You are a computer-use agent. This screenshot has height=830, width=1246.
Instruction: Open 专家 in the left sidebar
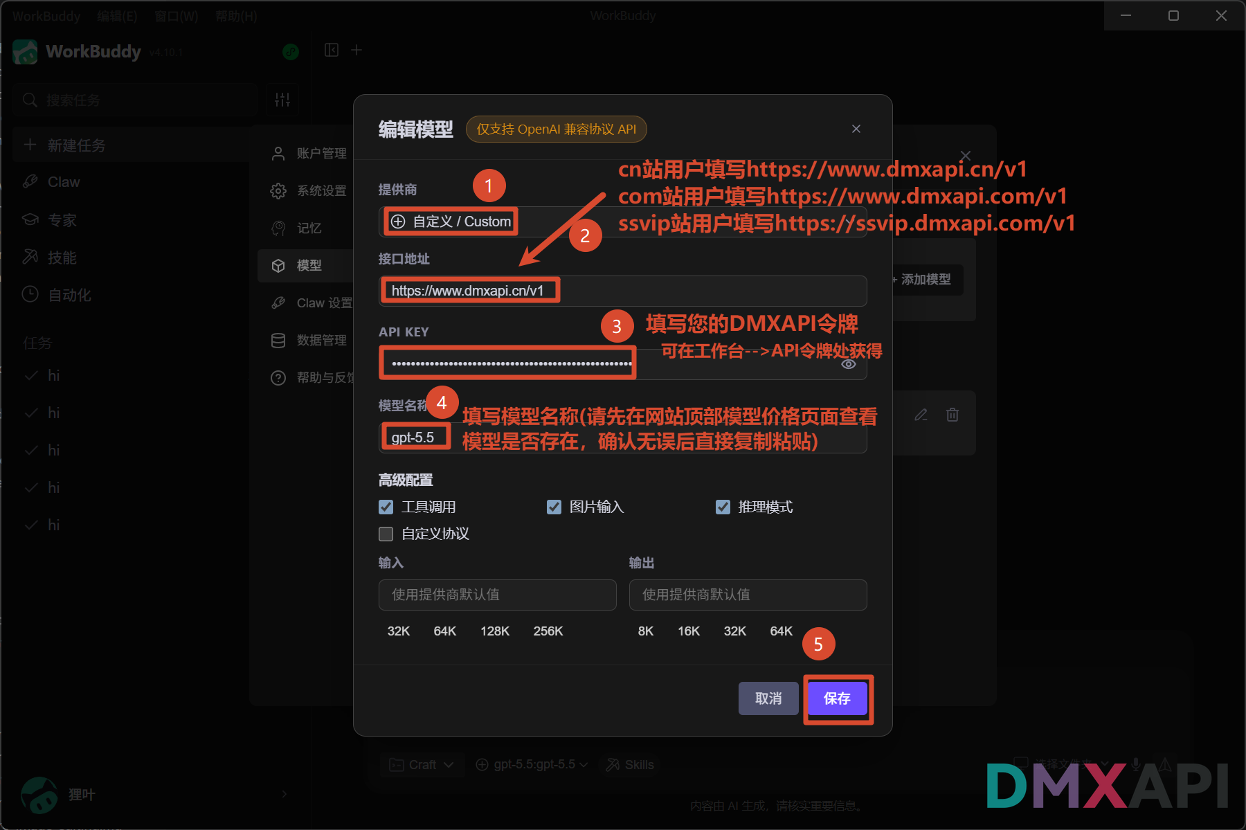click(x=132, y=220)
